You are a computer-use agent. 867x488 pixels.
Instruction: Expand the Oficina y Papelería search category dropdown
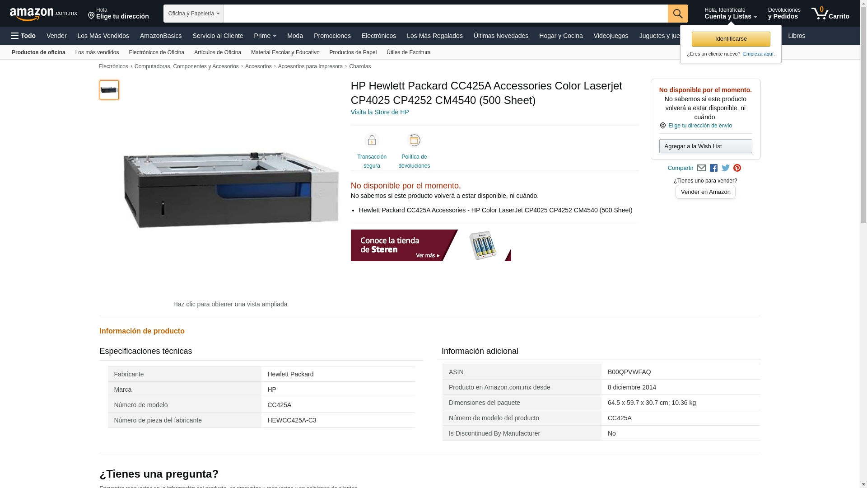(194, 14)
